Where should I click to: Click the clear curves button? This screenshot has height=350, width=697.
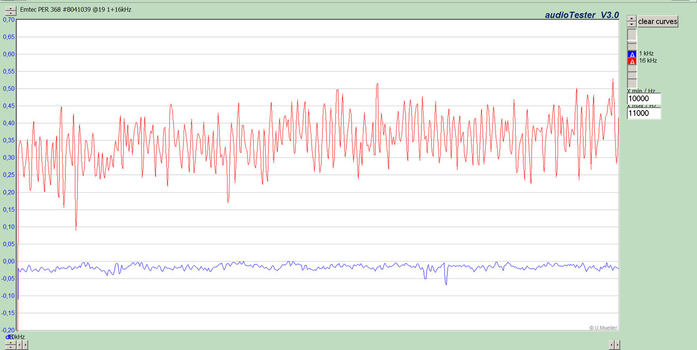(x=658, y=21)
